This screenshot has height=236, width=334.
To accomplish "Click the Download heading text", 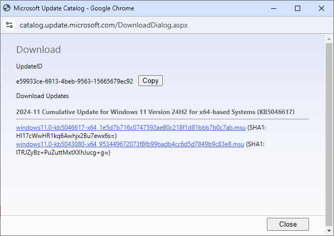I will click(38, 49).
